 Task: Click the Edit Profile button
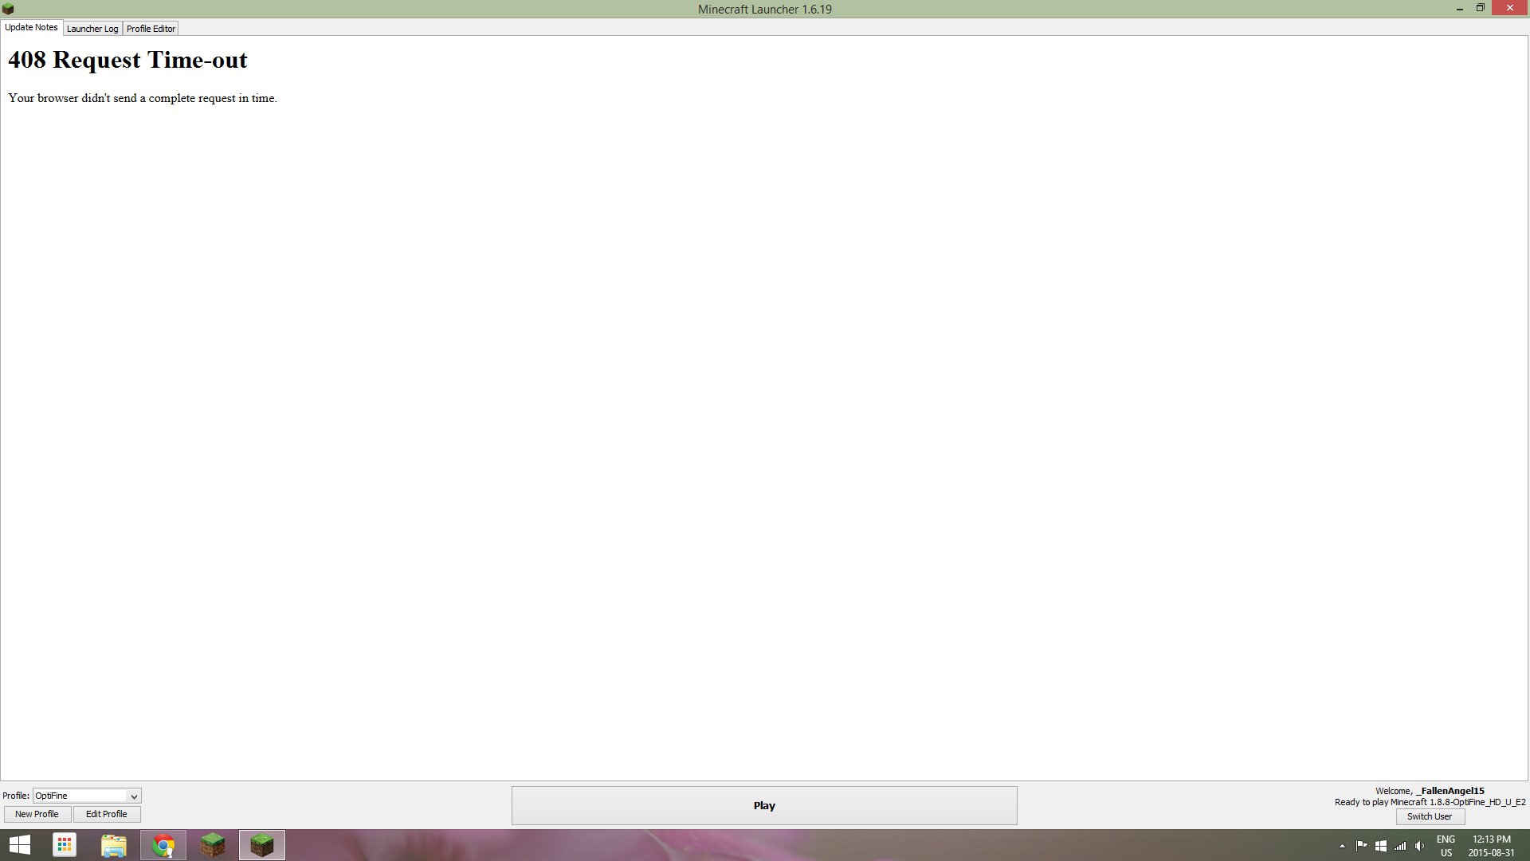[107, 814]
